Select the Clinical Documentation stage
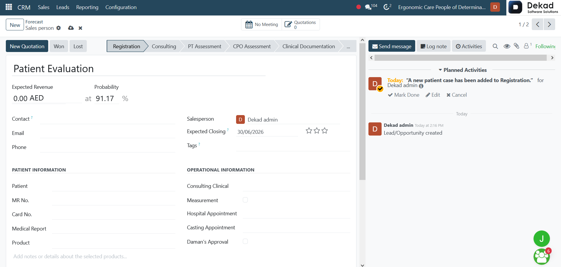Image resolution: width=561 pixels, height=267 pixels. [309, 46]
